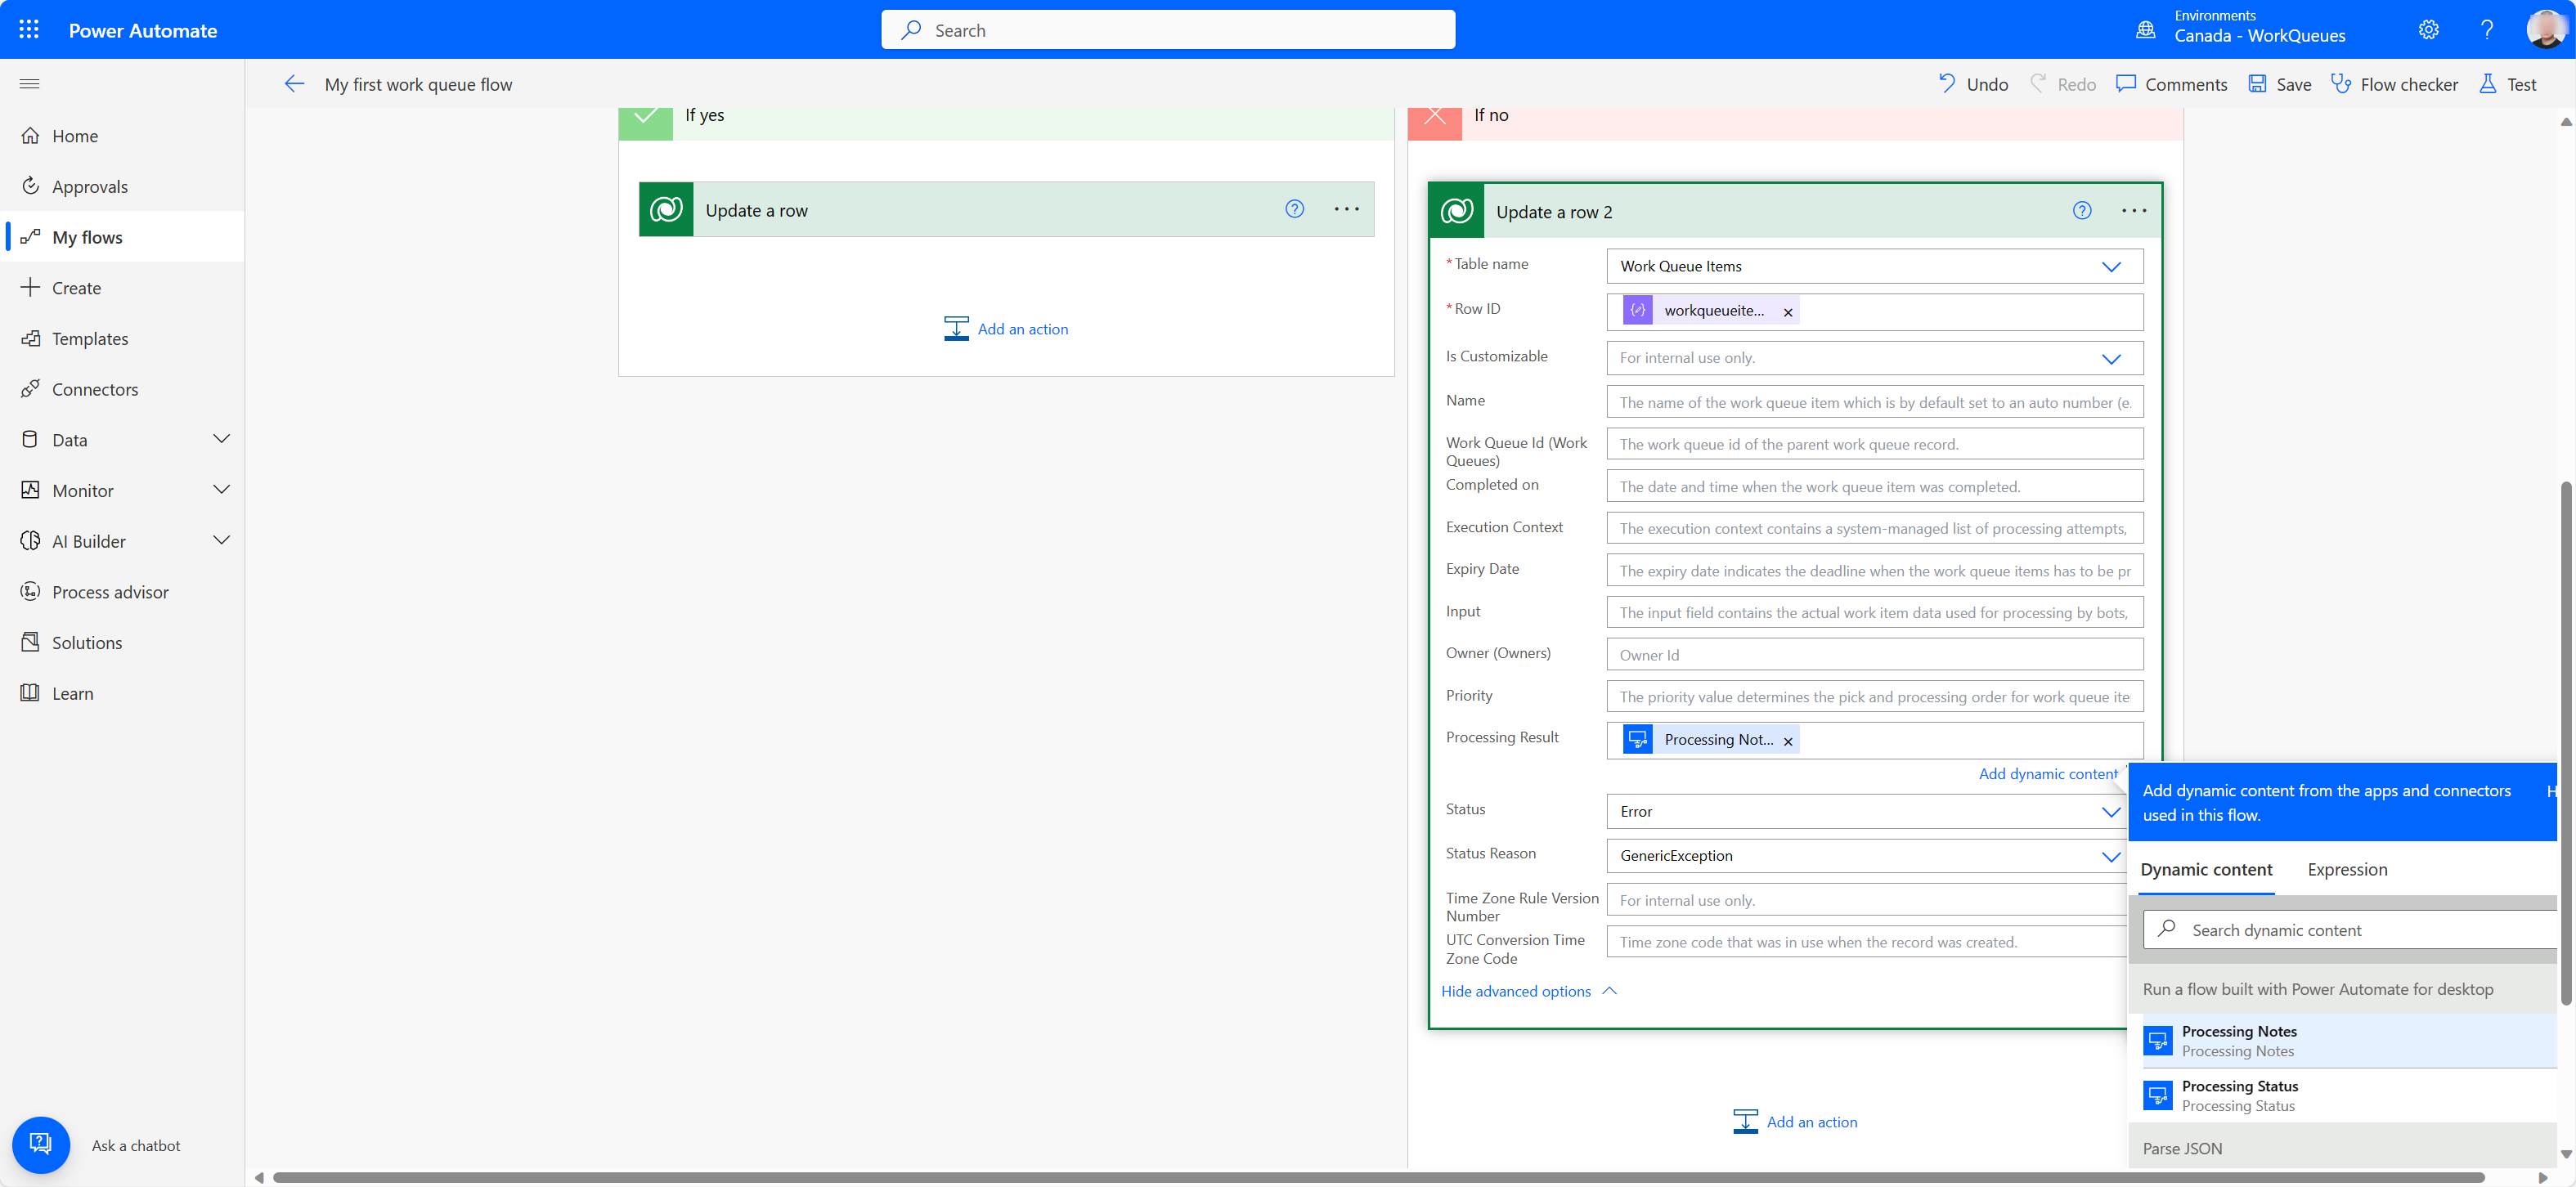Screen dimensions: 2576x1187
Task: Open help for the Update a row action
Action: point(1294,209)
